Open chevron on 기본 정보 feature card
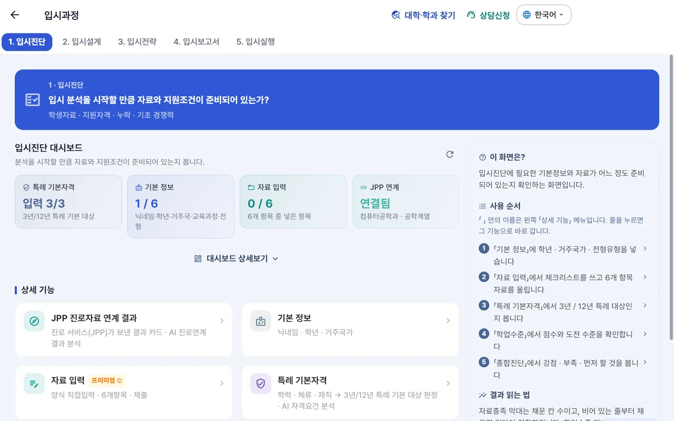The width and height of the screenshot is (674, 421). tap(448, 320)
